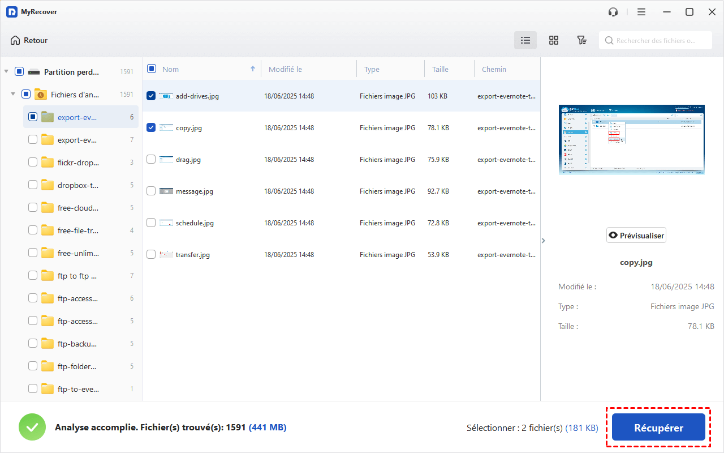Screen dimensions: 724x453
Task: Click the schedule.jpg thumbnail icon
Action: tap(166, 223)
